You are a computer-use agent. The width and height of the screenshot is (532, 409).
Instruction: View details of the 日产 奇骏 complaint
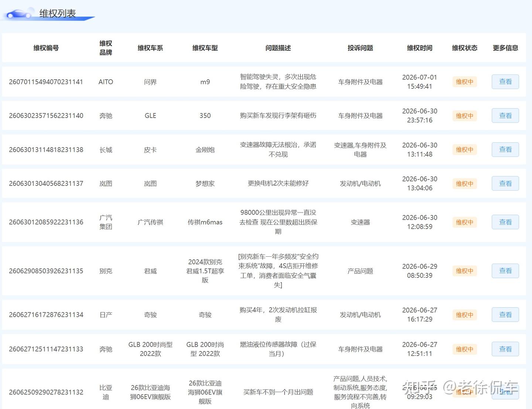tap(505, 315)
